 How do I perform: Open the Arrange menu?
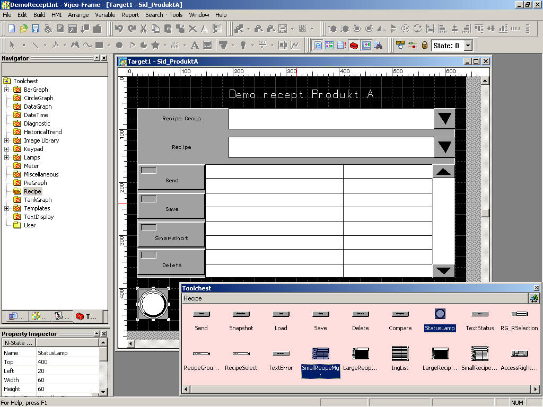pyautogui.click(x=78, y=15)
